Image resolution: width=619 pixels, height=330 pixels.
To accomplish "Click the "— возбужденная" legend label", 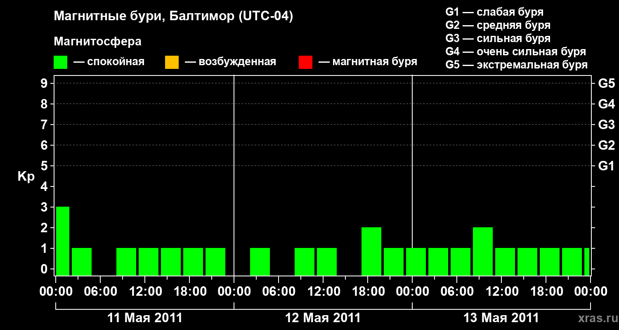I will [x=230, y=62].
